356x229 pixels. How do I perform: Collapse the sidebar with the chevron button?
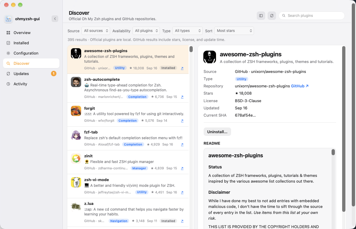pyautogui.click(x=55, y=19)
